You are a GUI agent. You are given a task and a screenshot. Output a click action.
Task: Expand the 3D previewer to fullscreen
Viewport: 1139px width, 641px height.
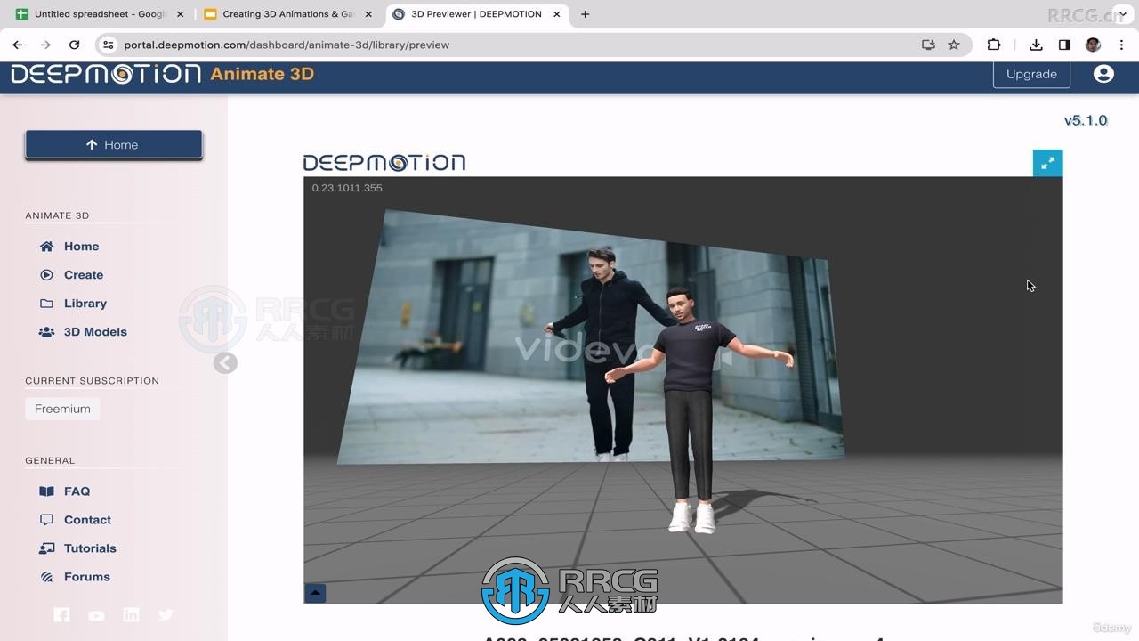[x=1047, y=163]
